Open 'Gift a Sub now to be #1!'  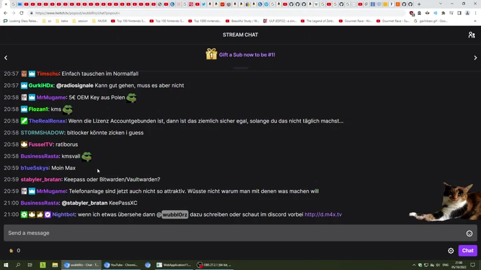(247, 55)
